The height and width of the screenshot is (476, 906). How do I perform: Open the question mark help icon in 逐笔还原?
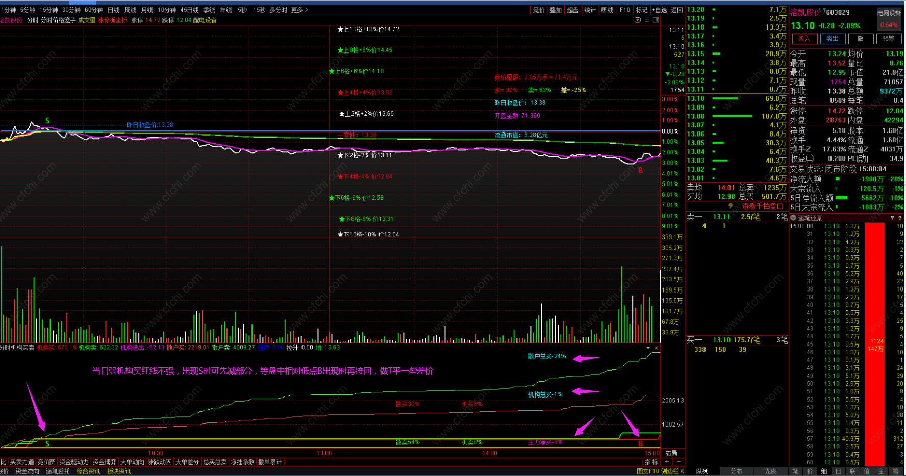(x=900, y=218)
